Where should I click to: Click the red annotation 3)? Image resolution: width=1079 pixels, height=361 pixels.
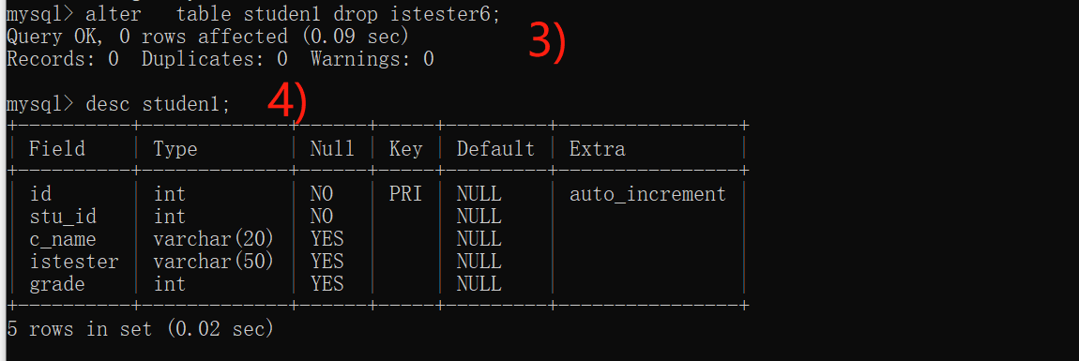[x=547, y=42]
